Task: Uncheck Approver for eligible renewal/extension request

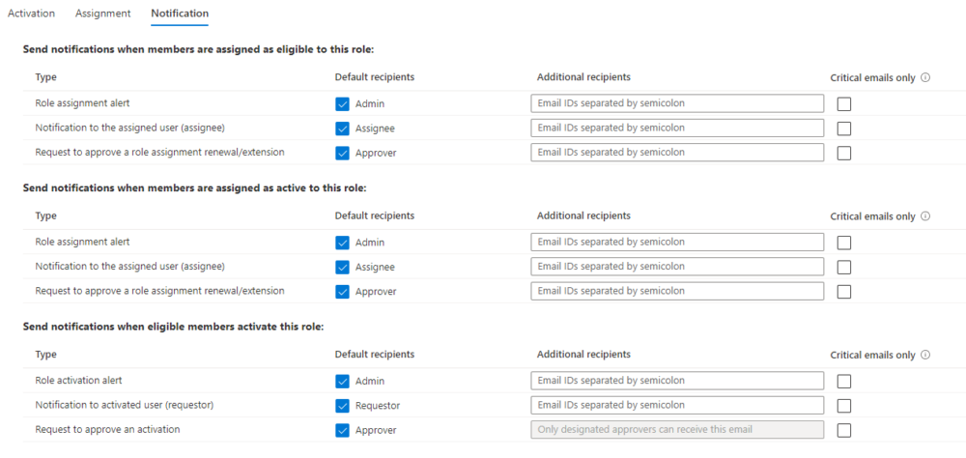Action: pos(343,153)
